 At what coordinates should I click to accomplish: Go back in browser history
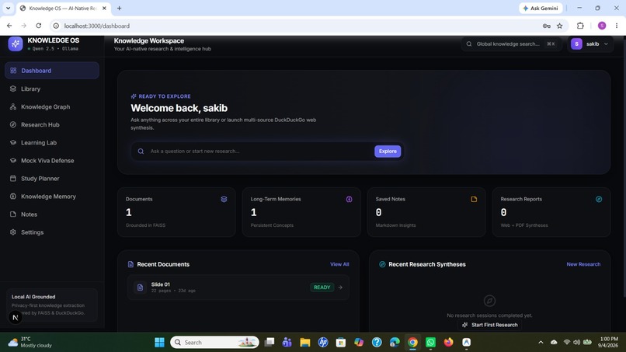tap(9, 26)
